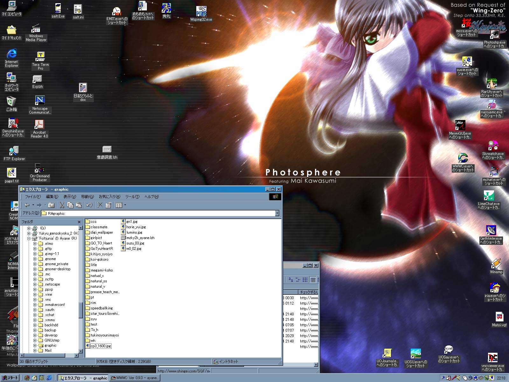
Task: Click the Cut scissors icon in Explorer toolbar
Action: click(62, 205)
